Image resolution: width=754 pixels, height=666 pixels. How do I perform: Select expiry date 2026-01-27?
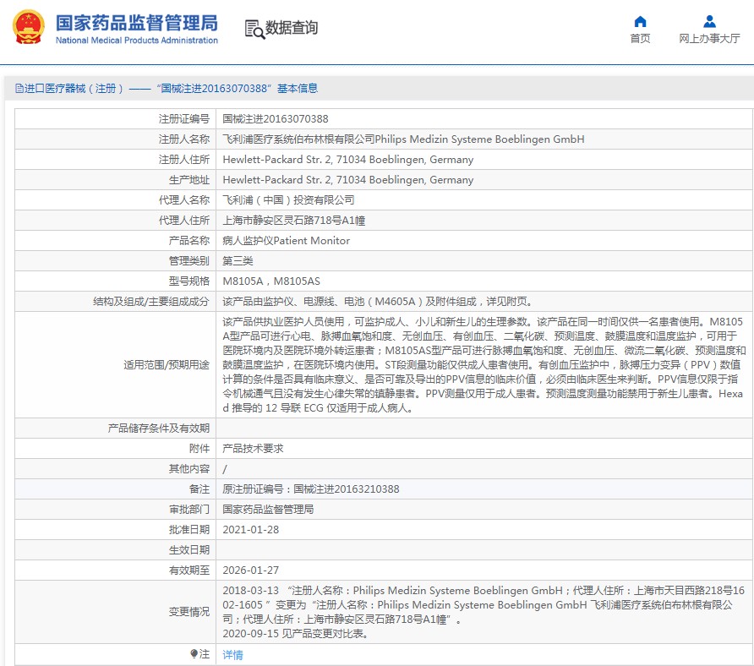click(x=250, y=570)
